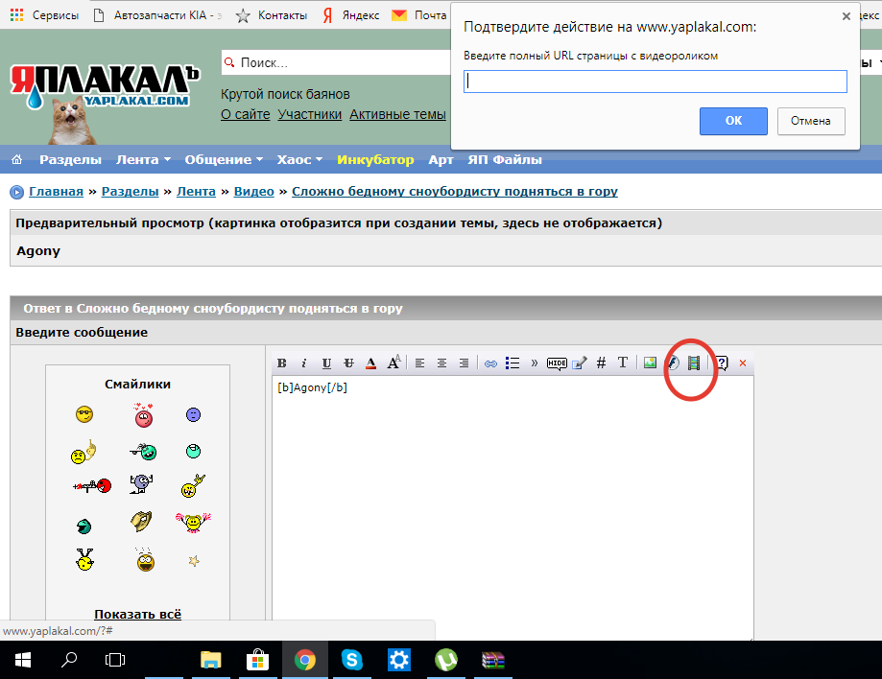Insert a video with the film strip icon
The image size is (882, 679).
point(694,363)
